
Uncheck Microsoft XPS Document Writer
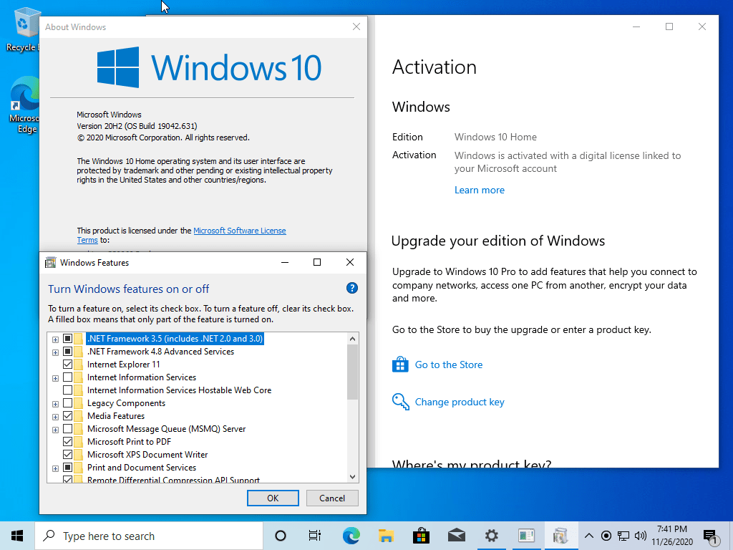tap(68, 454)
